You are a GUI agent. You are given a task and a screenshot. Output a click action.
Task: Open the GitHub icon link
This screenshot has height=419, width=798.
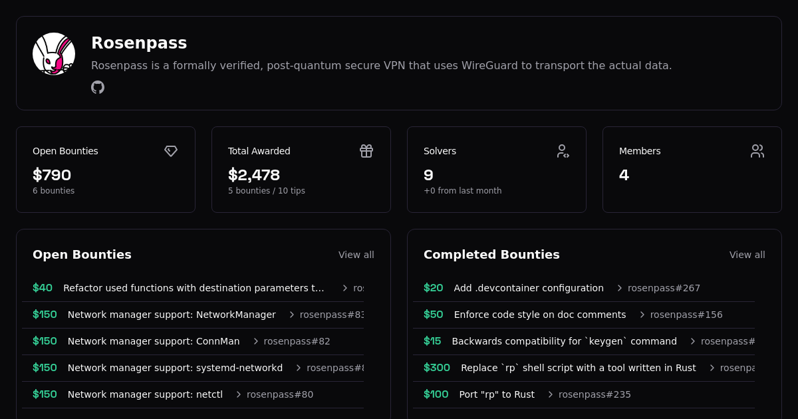coord(98,87)
